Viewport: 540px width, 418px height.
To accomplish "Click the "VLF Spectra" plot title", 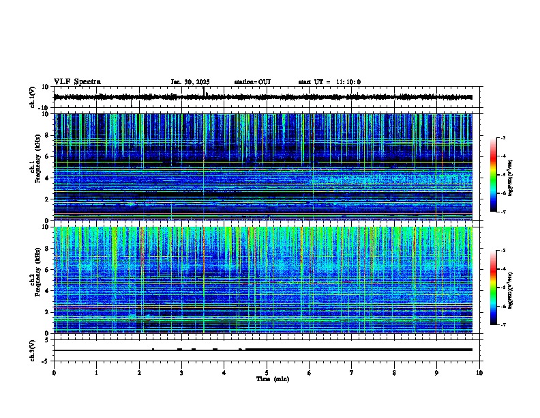I will 78,82.
